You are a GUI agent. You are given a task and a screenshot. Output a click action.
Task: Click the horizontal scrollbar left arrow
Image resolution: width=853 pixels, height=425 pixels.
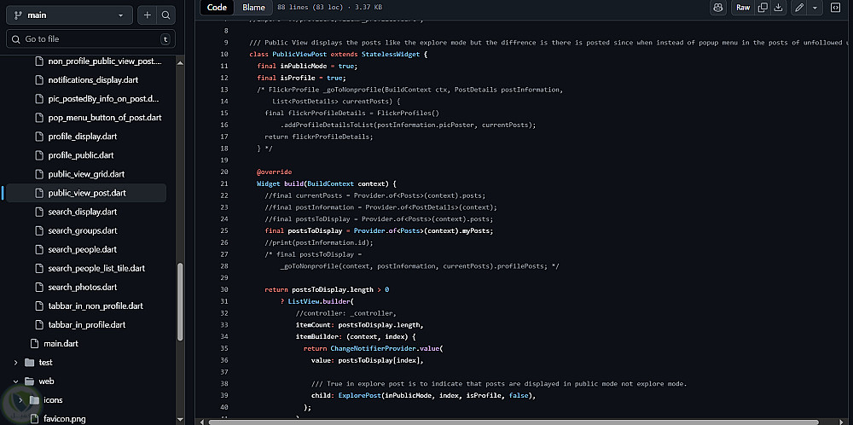[x=202, y=422]
